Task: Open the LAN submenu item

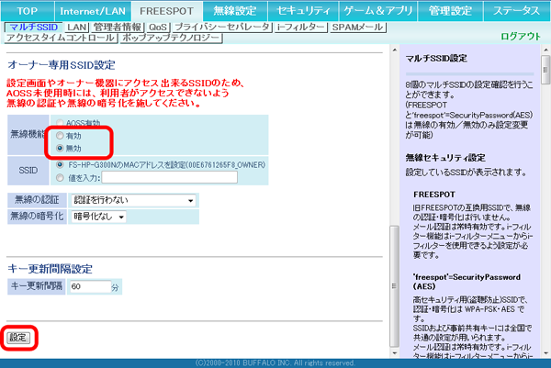Action: pos(76,27)
